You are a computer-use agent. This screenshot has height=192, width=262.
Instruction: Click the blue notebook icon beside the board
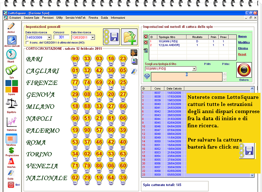click(x=134, y=71)
